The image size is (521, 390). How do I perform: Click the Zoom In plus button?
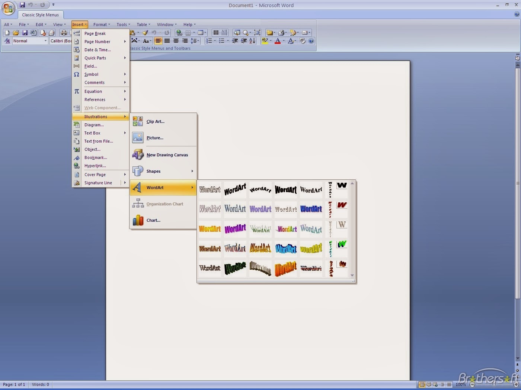tap(516, 384)
